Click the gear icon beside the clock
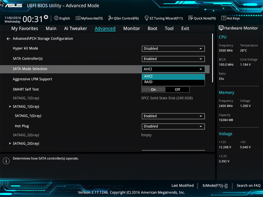This screenshot has width=263, height=197. (x=46, y=17)
